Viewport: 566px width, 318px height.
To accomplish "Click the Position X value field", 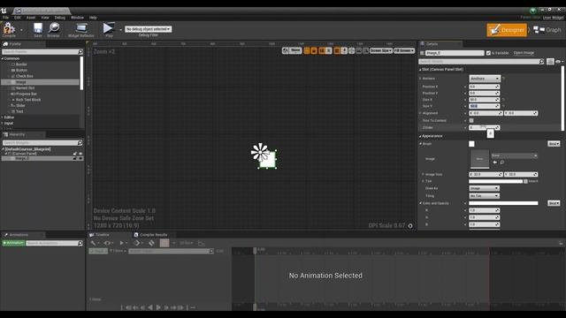I will click(x=484, y=87).
